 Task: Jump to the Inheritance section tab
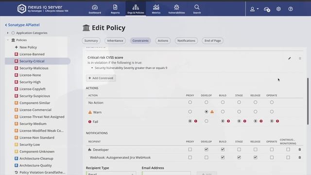click(x=115, y=41)
